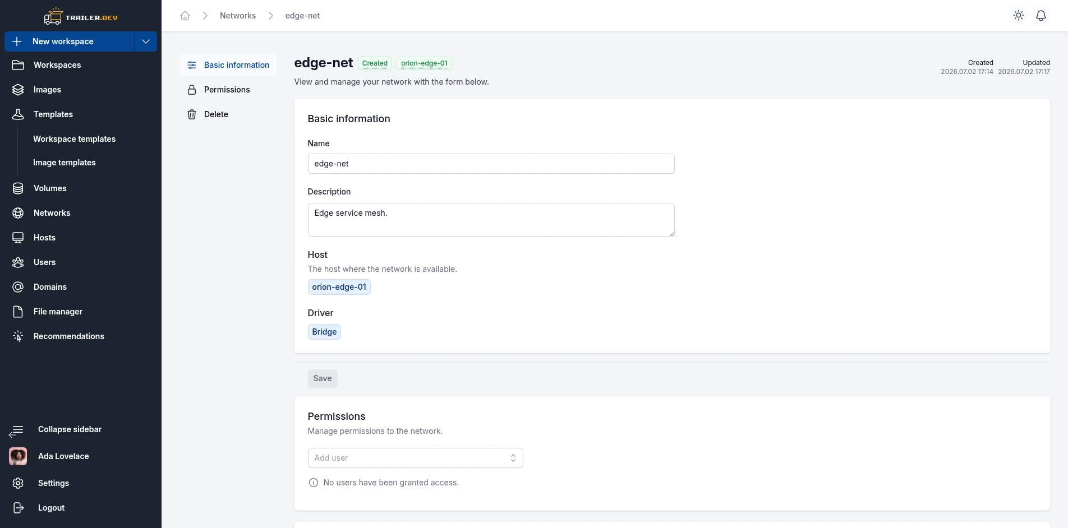Click the Save button
Image resolution: width=1068 pixels, height=528 pixels.
323,378
